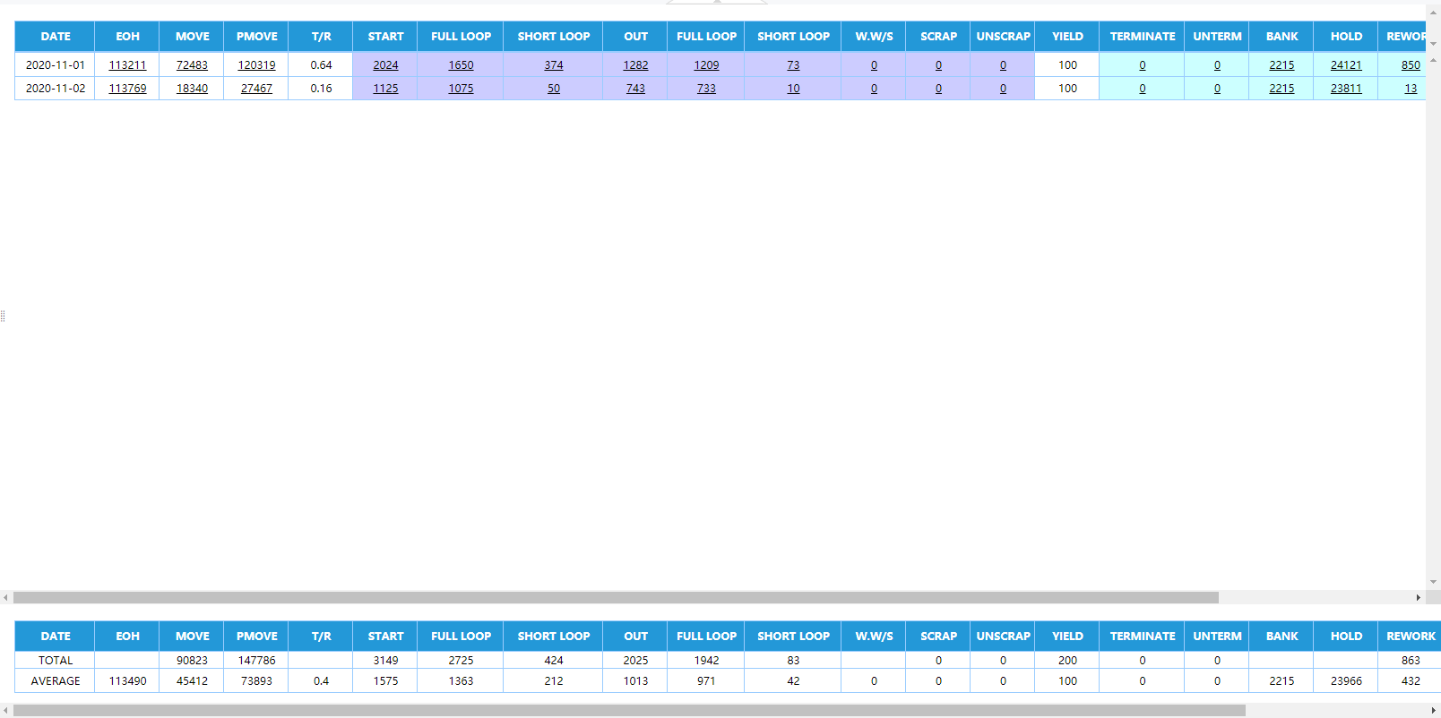
Task: Click the top table horizontal scrollbar thumb
Action: pyautogui.click(x=616, y=597)
